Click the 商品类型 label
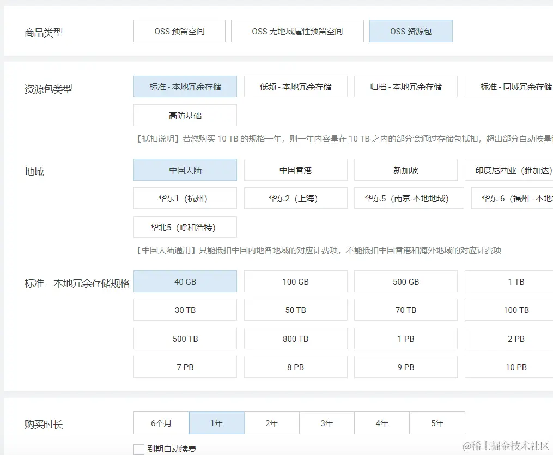The width and height of the screenshot is (553, 455). 44,33
